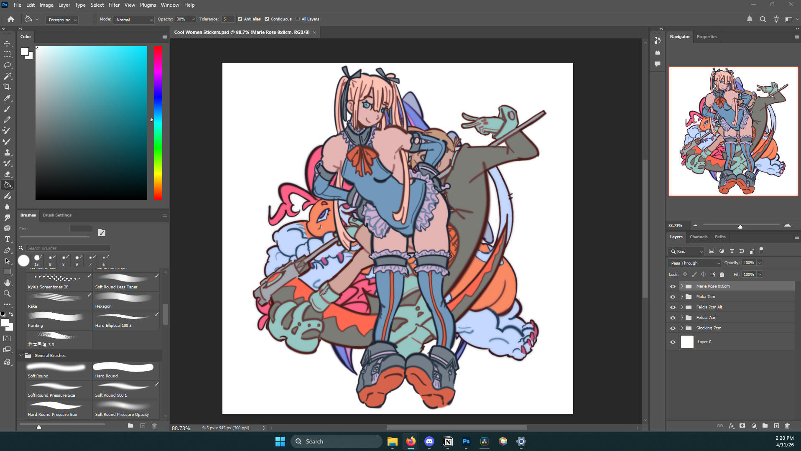Select the Horizontal Type tool
The height and width of the screenshot is (451, 801).
point(7,239)
